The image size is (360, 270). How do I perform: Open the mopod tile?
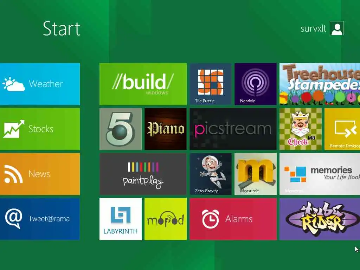click(166, 219)
